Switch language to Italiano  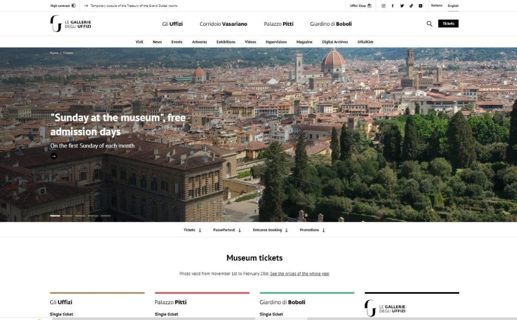pos(436,6)
